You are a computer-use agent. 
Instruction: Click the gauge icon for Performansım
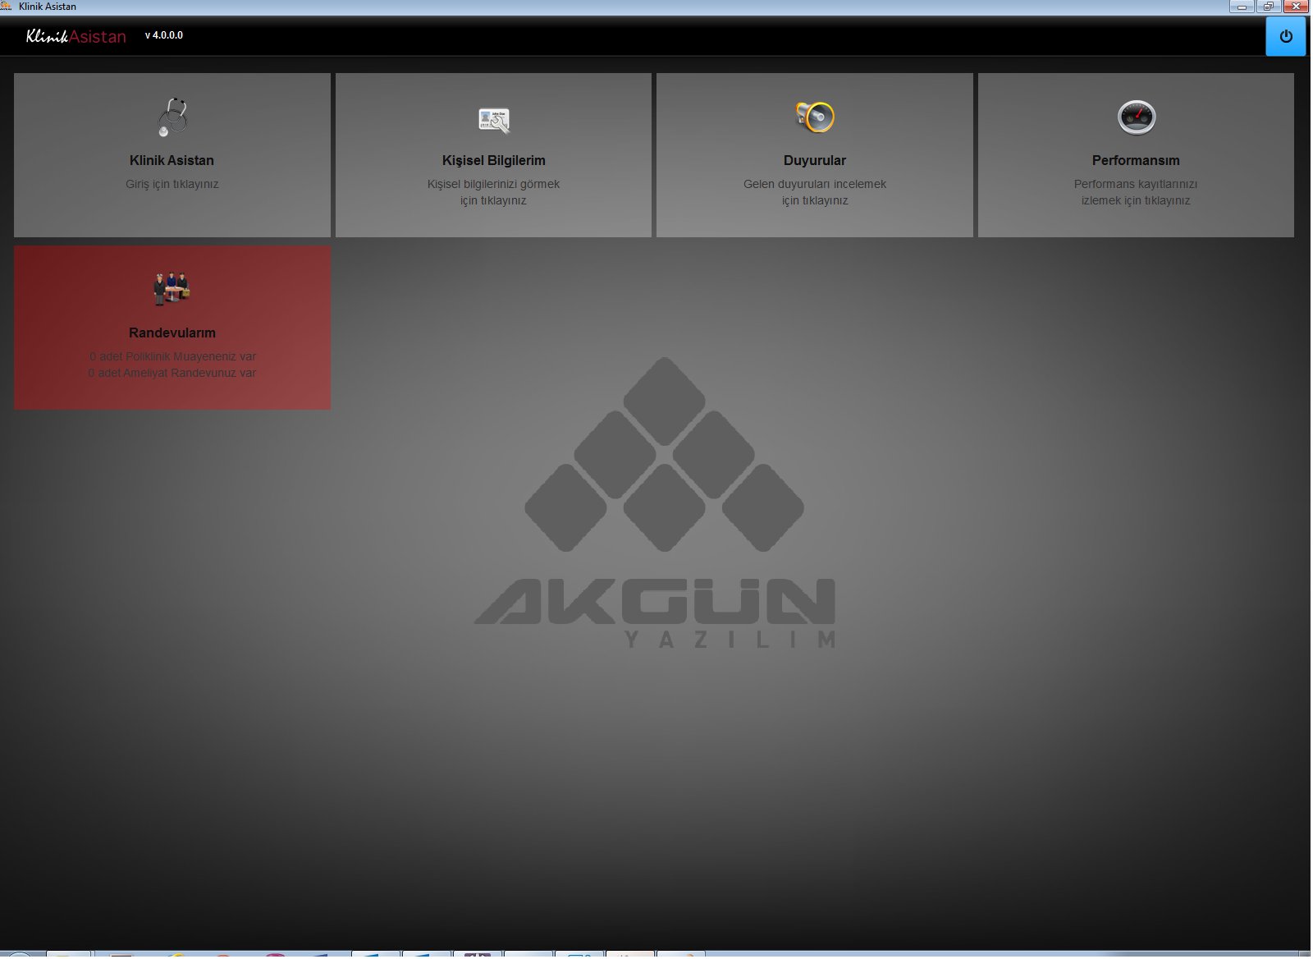tap(1137, 117)
